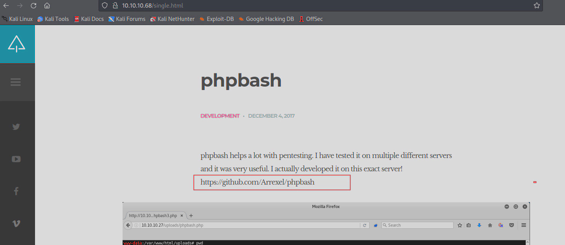
Task: Open Exploit-DB bookmark
Action: pyautogui.click(x=216, y=19)
